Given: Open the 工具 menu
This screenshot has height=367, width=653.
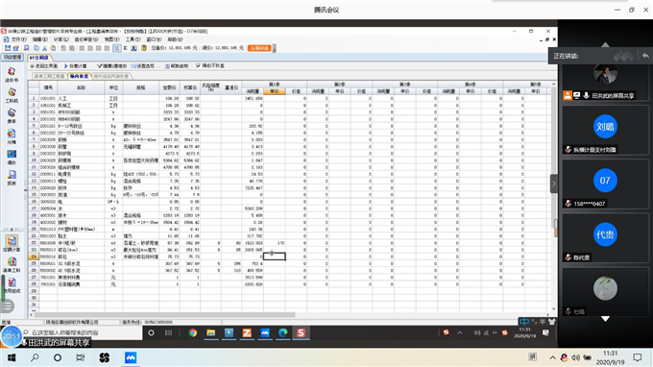Looking at the screenshot, I should [x=133, y=39].
